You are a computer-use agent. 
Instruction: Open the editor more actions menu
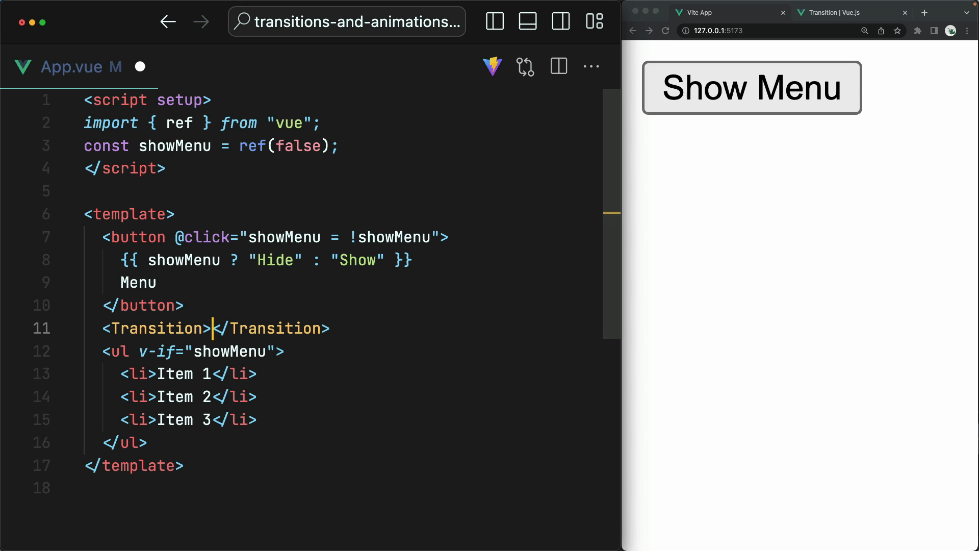point(591,66)
